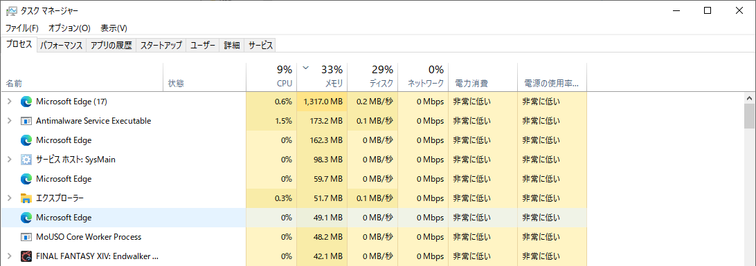Click the MoUSO Core Worker Process icon
The width and height of the screenshot is (756, 266).
(26, 237)
